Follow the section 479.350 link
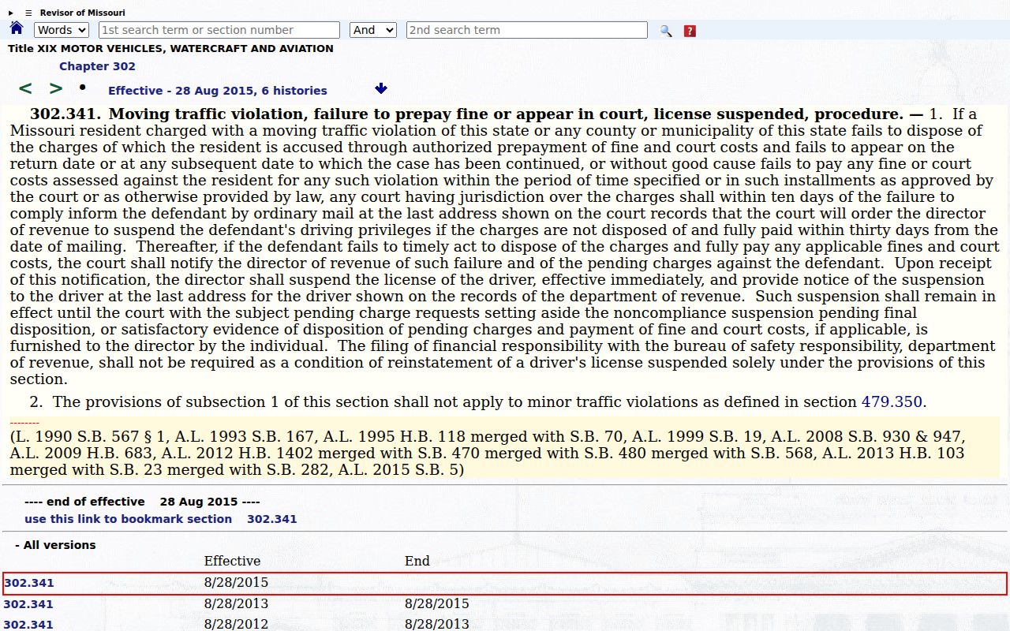 [892, 402]
